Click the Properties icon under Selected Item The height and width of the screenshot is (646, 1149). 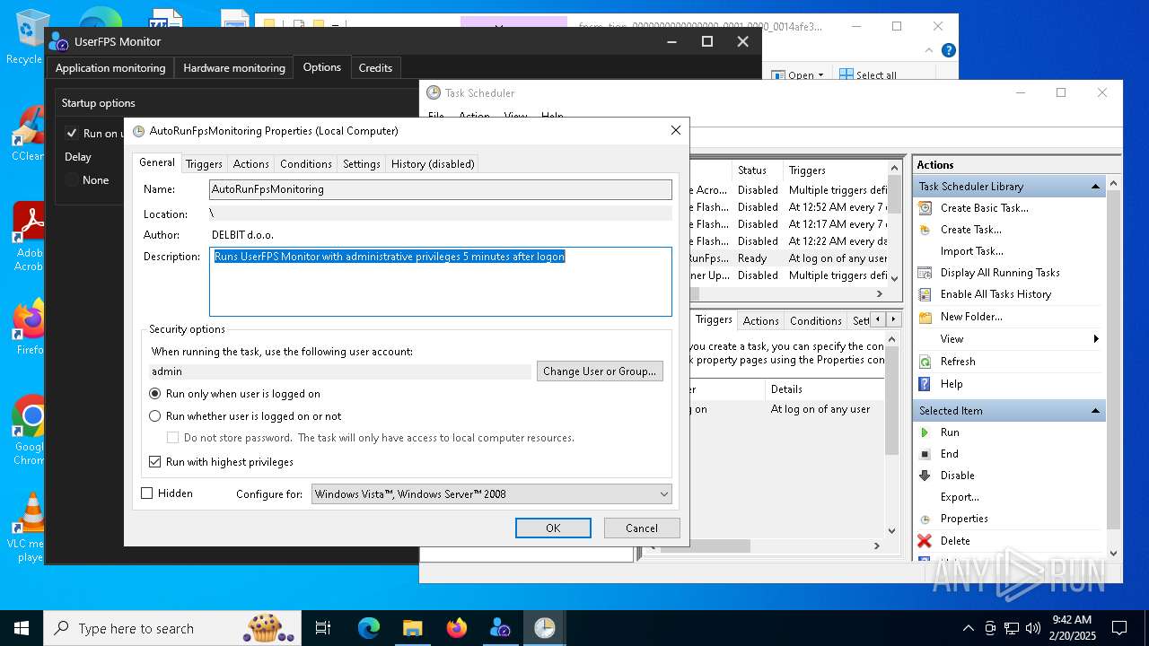click(925, 519)
